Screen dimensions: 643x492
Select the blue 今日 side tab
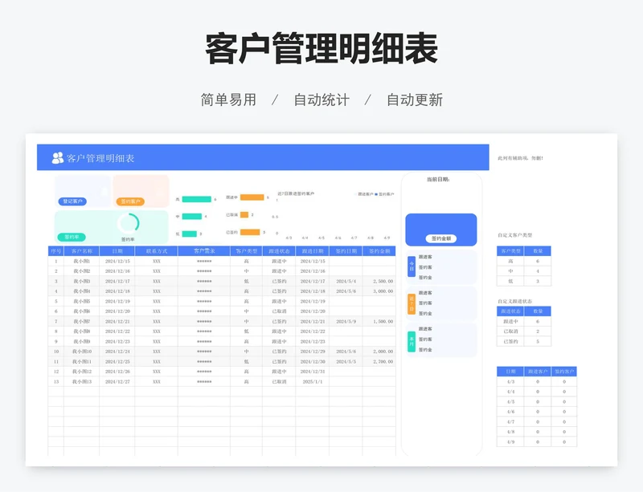click(412, 266)
